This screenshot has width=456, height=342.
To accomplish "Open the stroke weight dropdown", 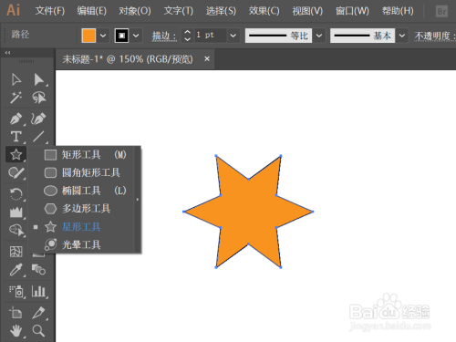I will pyautogui.click(x=233, y=36).
